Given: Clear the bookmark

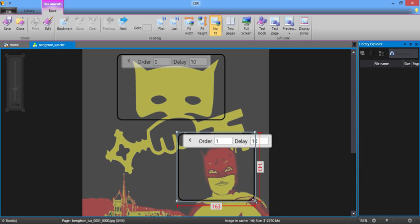Looking at the screenshot, I should (x=93, y=23).
